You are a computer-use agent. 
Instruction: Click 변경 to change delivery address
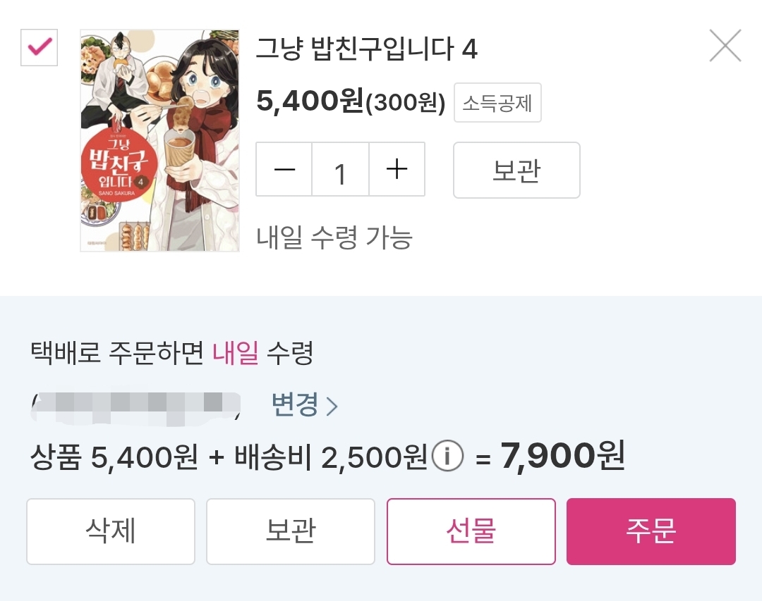click(x=294, y=404)
